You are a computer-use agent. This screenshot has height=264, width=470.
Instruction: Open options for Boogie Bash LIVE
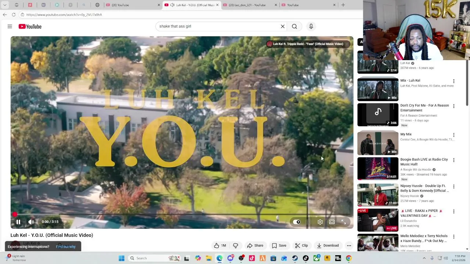click(x=454, y=160)
